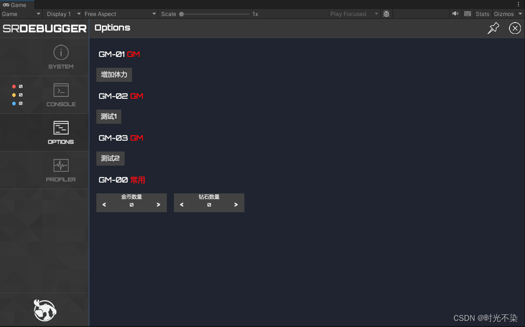Viewport: 525px width, 327px height.
Task: Open the keyboard shortcuts icon in the toolbar
Action: (x=467, y=14)
